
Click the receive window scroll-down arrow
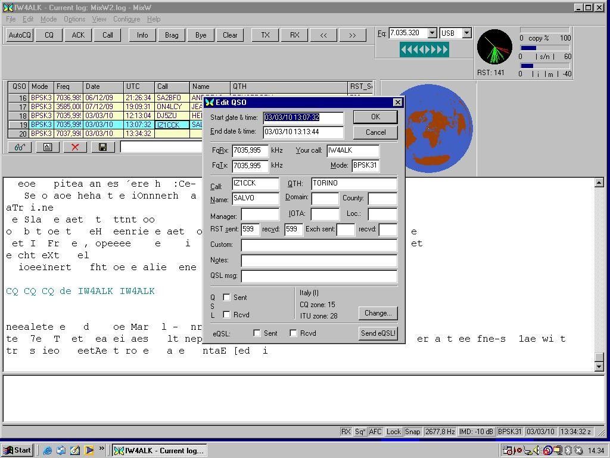click(599, 367)
